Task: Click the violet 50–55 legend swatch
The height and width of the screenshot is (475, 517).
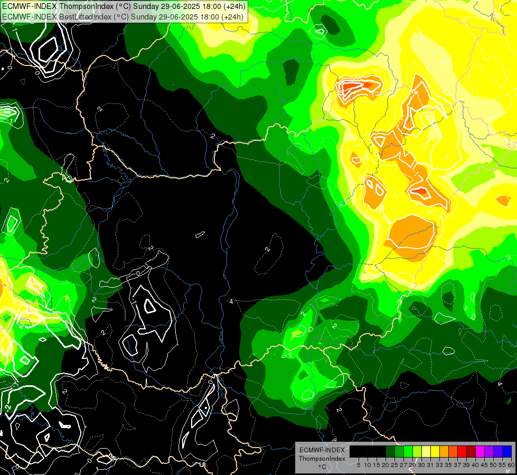Action: [498, 451]
